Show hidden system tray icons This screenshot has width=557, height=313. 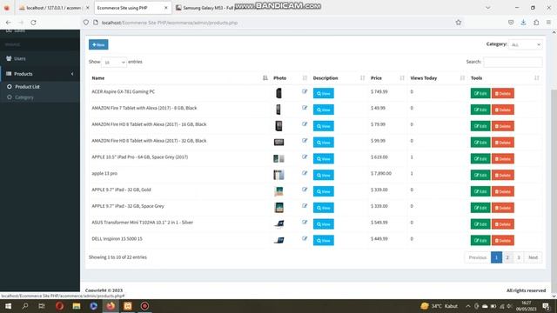tap(468, 306)
